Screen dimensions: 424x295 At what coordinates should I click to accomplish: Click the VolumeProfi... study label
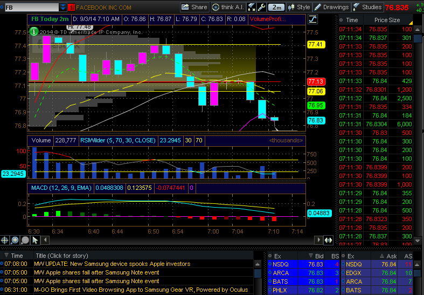click(x=268, y=19)
